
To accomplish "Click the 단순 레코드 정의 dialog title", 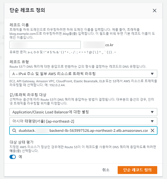I will point(27,11).
